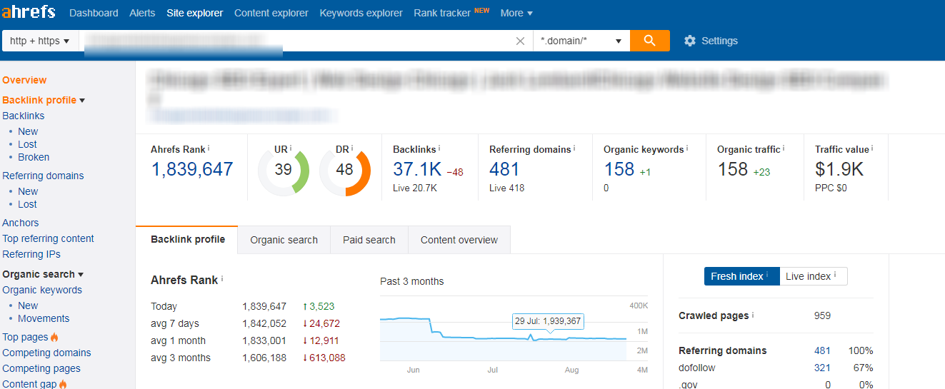
Task: Open the Content overview tab
Action: [x=459, y=240]
